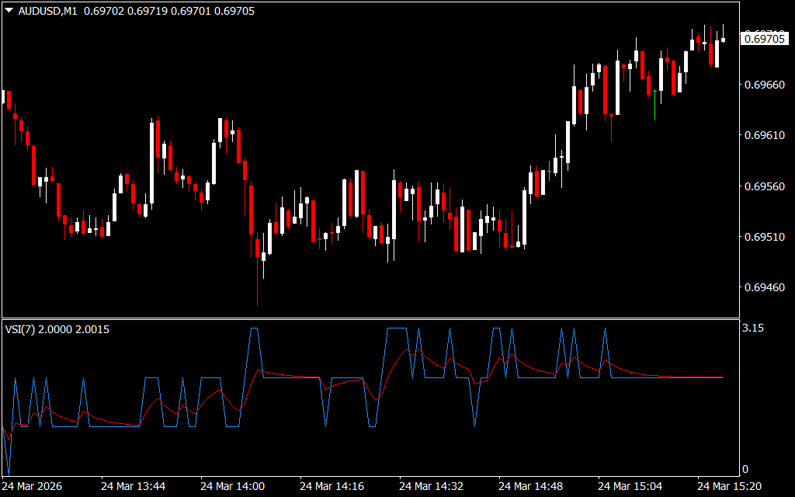Select the 24 Mar 15:20 time label

(729, 486)
